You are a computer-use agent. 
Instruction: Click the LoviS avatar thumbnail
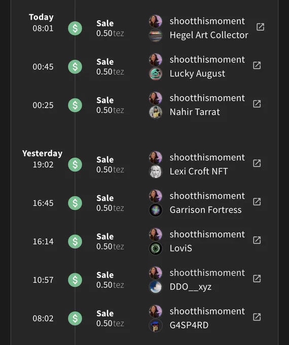pos(156,249)
